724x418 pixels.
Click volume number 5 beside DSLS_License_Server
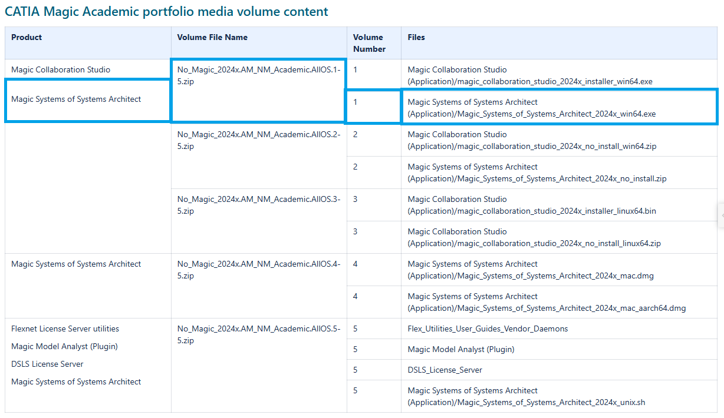(356, 370)
